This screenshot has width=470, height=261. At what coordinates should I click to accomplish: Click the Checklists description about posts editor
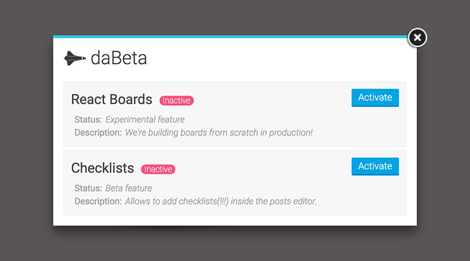(x=220, y=202)
